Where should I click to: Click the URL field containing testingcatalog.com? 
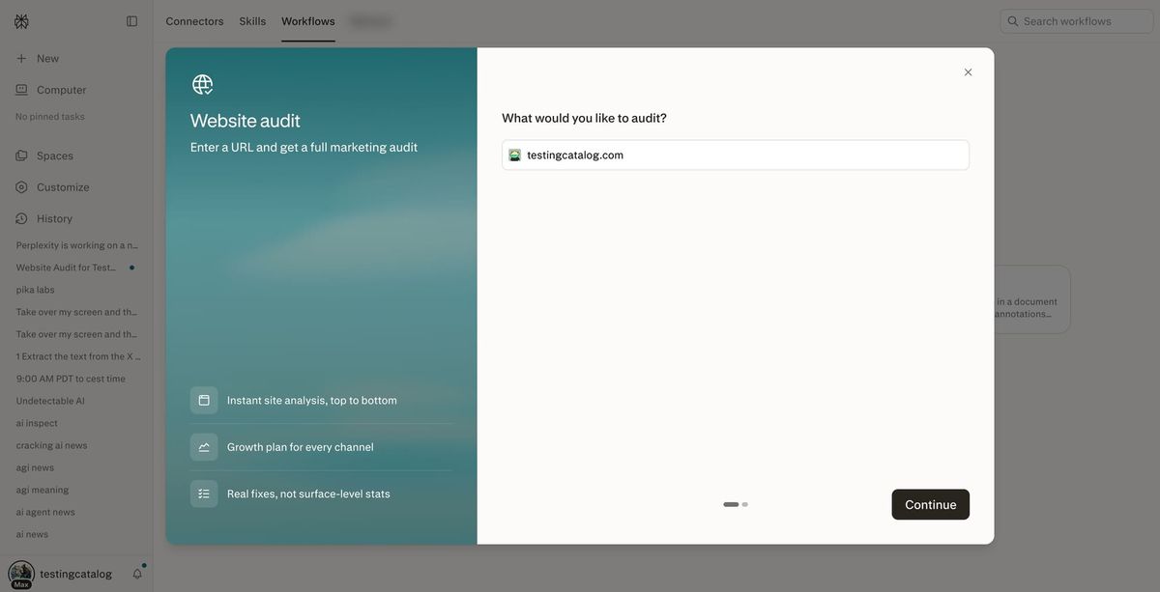[736, 155]
